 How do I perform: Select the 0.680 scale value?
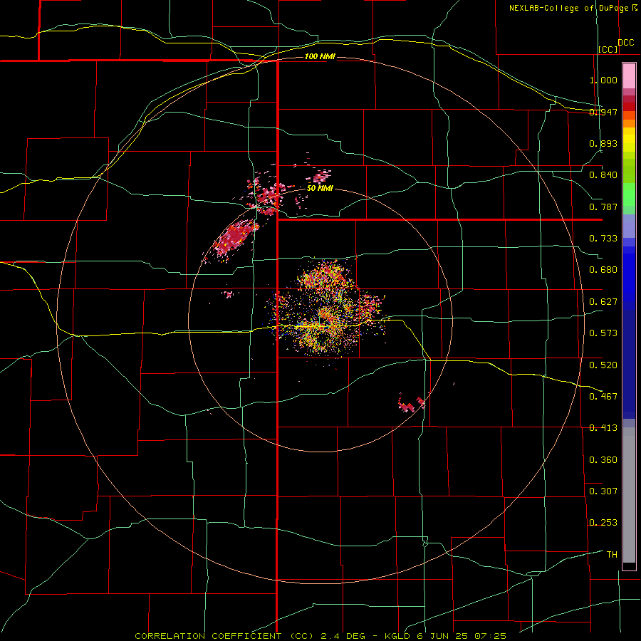point(603,270)
